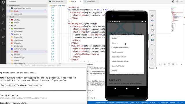The width and height of the screenshot is (185, 104).
Task: Open emulator extended controls (three dots)
Action: (152, 64)
